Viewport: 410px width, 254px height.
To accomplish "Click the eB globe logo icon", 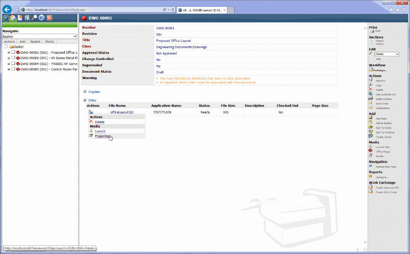I will [5, 18].
